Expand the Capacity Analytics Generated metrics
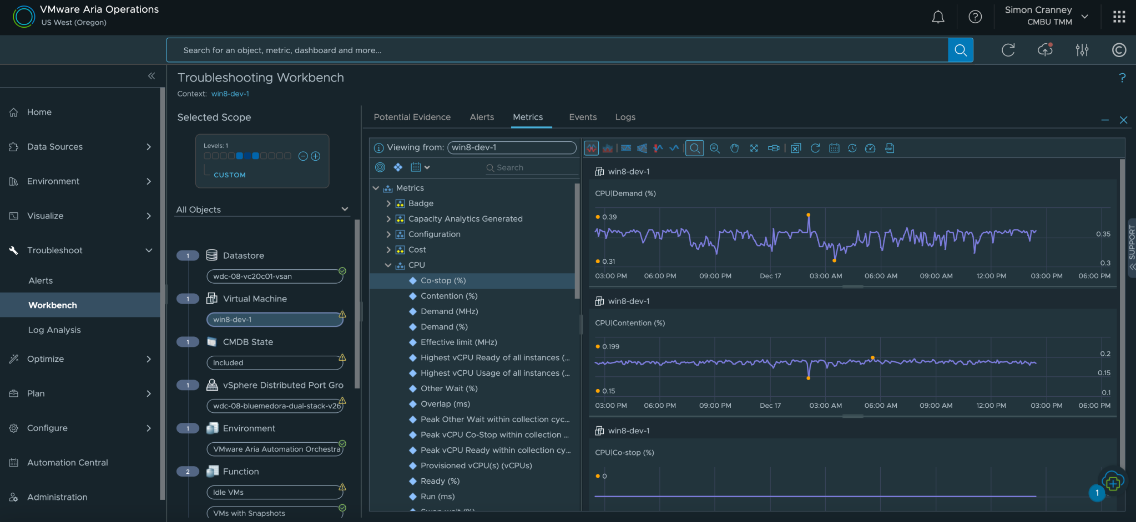This screenshot has height=522, width=1136. click(388, 218)
